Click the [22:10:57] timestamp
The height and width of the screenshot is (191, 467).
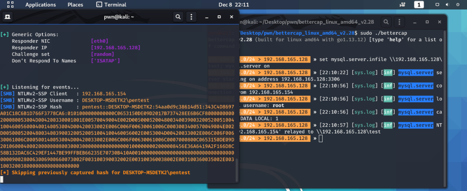(x=333, y=125)
